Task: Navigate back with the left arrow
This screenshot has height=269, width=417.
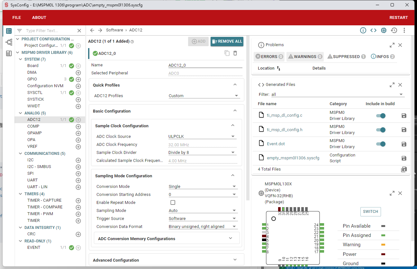Action: pyautogui.click(x=92, y=30)
